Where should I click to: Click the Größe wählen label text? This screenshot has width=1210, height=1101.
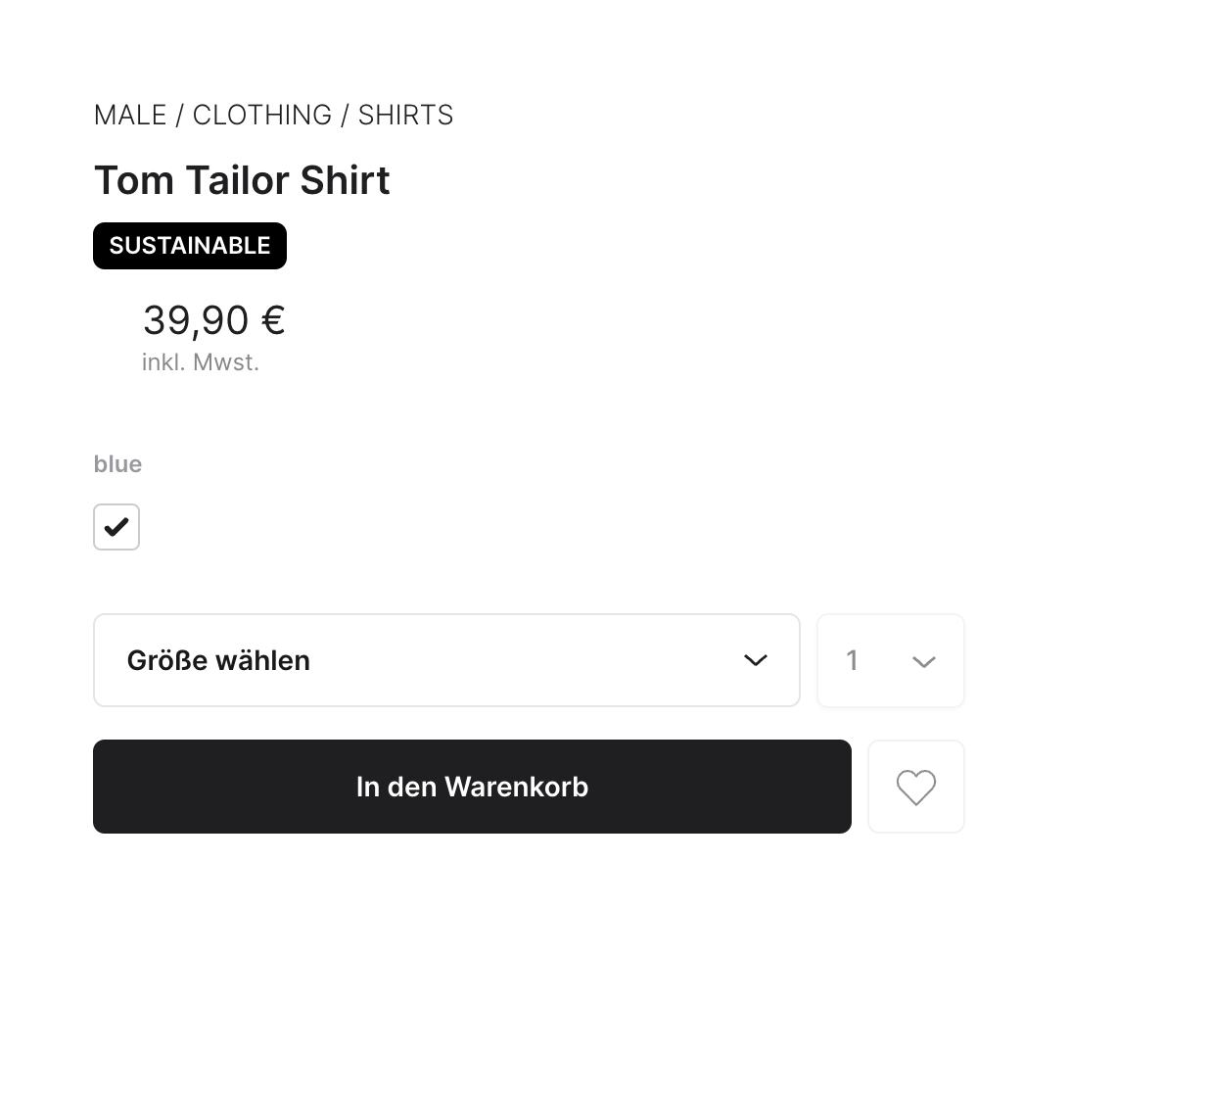pyautogui.click(x=218, y=660)
